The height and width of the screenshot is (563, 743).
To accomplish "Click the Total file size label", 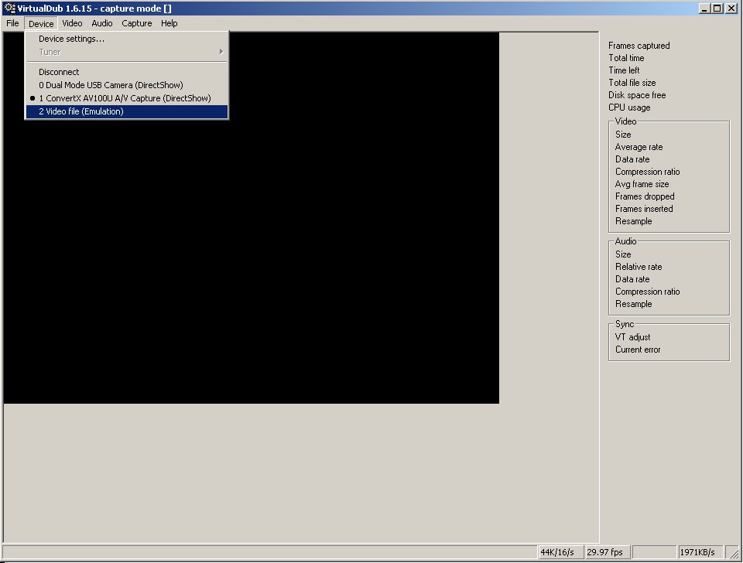I will [632, 83].
